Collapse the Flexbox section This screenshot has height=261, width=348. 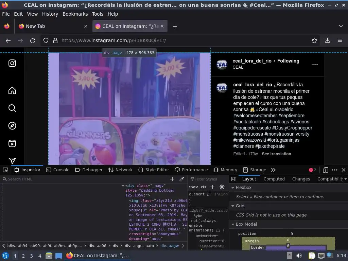pyautogui.click(x=233, y=188)
